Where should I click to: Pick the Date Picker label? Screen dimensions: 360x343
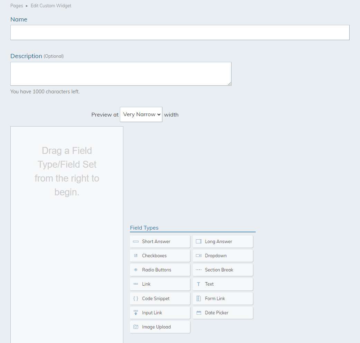[217, 313]
